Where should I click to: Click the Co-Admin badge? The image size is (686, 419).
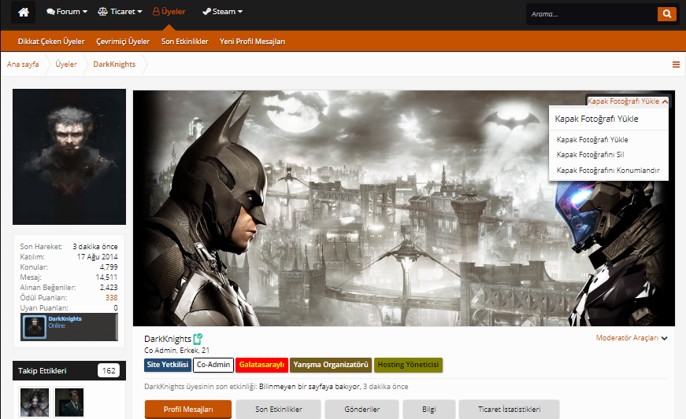tap(213, 365)
